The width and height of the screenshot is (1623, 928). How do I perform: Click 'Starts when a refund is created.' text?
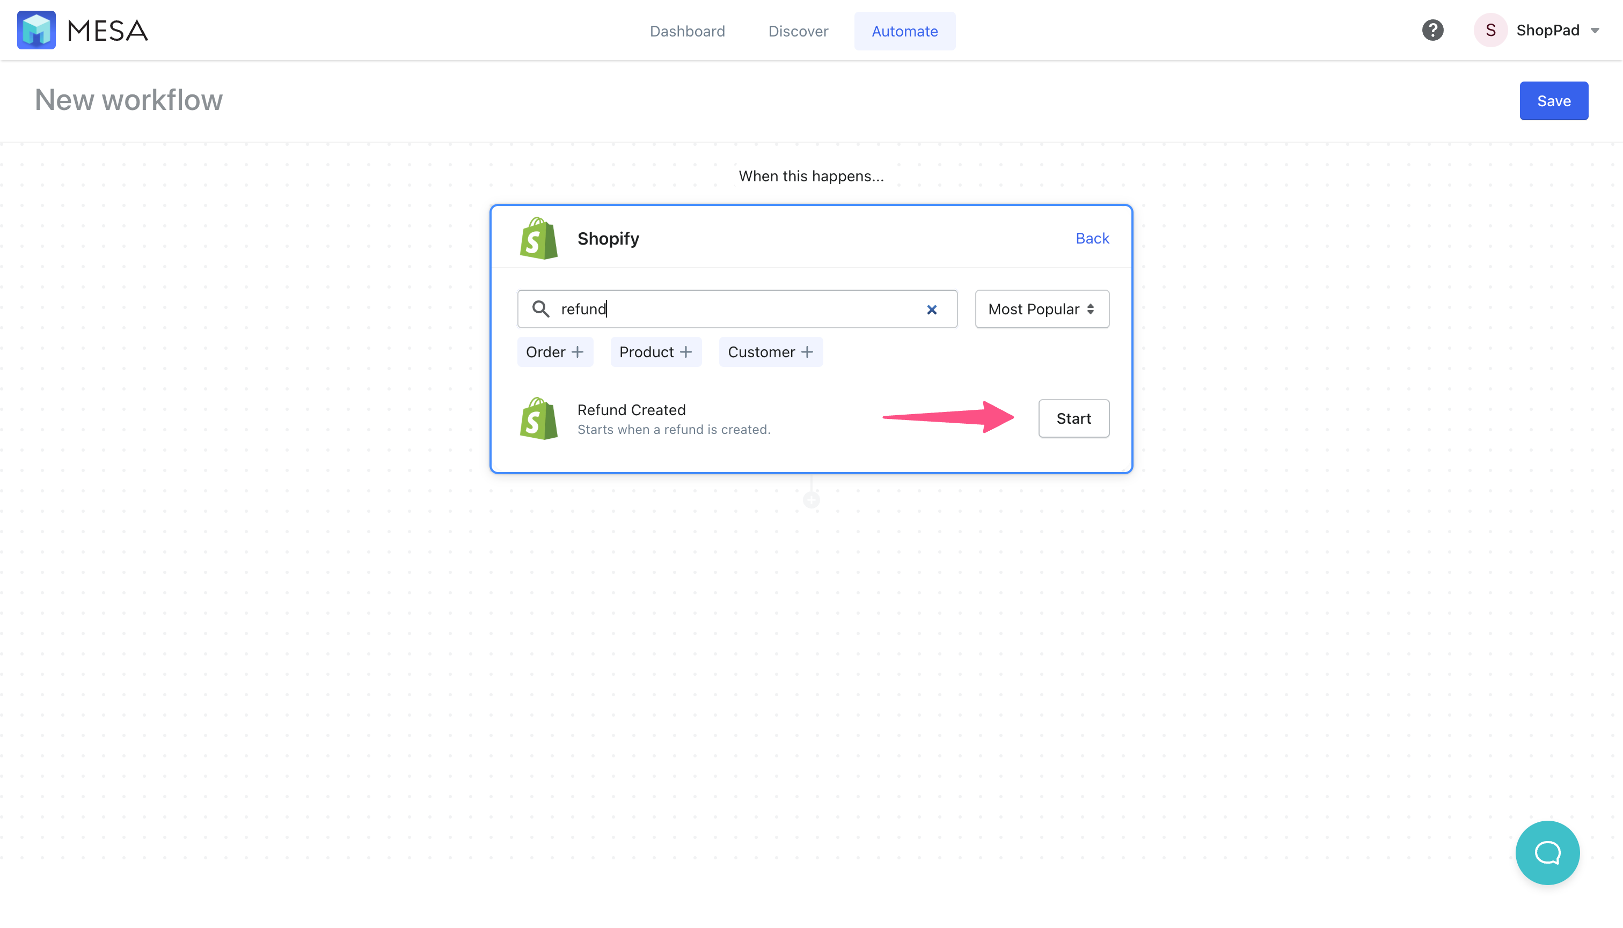[x=674, y=430]
